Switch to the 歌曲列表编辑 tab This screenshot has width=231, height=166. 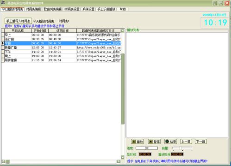click(53, 9)
